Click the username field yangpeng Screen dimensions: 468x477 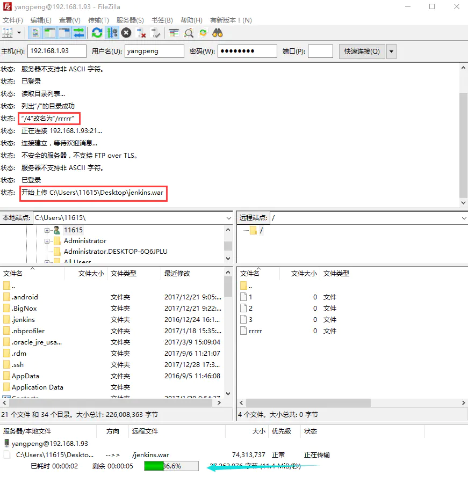point(154,51)
